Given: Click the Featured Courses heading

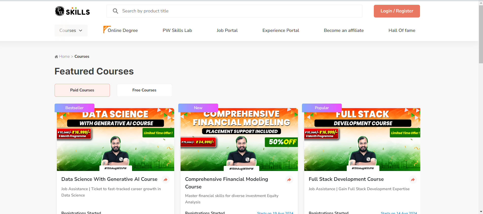Looking at the screenshot, I should [x=94, y=71].
